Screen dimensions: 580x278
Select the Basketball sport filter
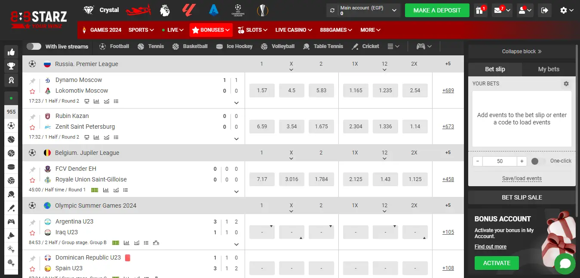190,46
